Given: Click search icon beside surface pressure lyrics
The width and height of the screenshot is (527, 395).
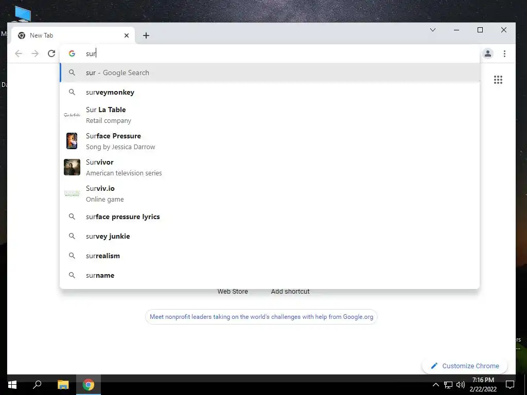Looking at the screenshot, I should point(72,217).
